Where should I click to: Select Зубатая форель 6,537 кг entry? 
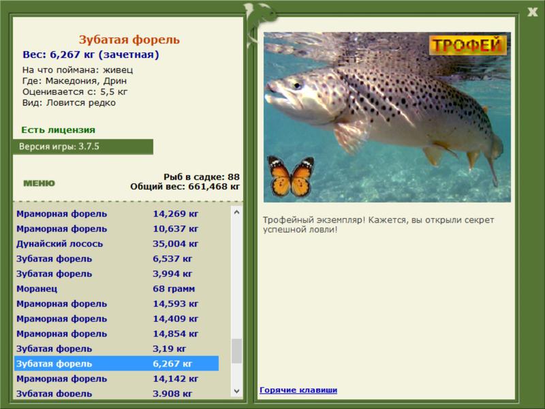[116, 259]
